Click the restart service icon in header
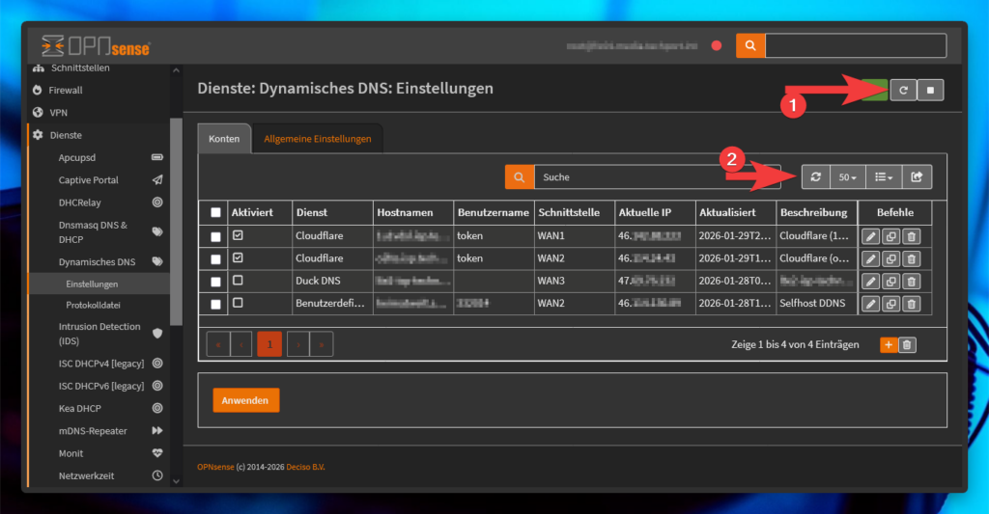This screenshot has width=989, height=514. [903, 90]
